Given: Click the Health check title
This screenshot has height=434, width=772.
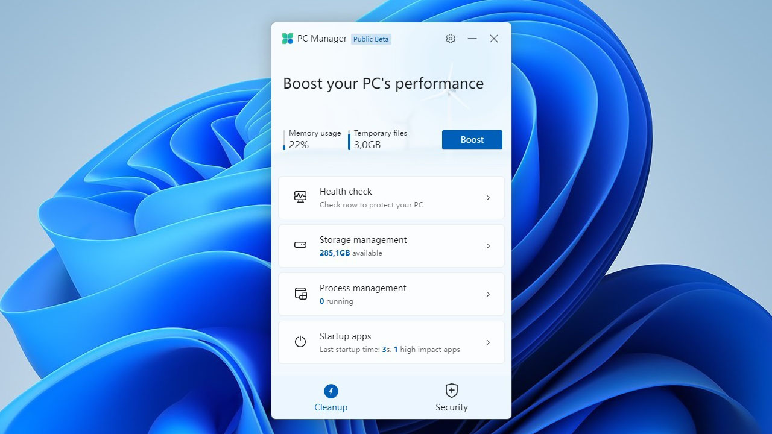Looking at the screenshot, I should 346,192.
